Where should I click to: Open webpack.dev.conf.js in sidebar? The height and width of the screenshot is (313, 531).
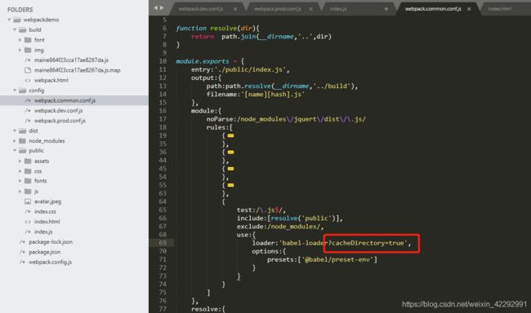coord(58,111)
